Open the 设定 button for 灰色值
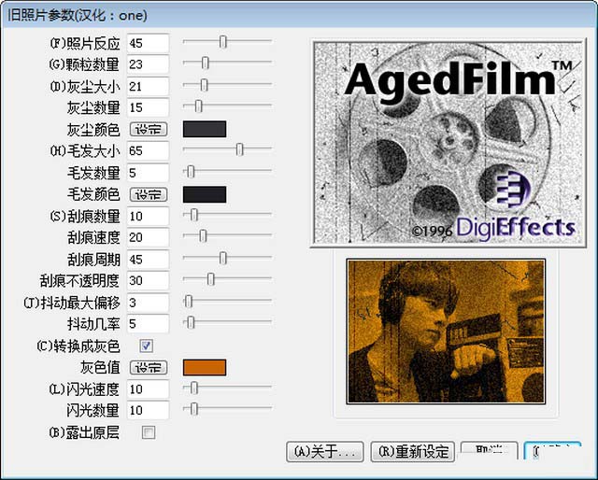This screenshot has height=480, width=598. pos(149,368)
